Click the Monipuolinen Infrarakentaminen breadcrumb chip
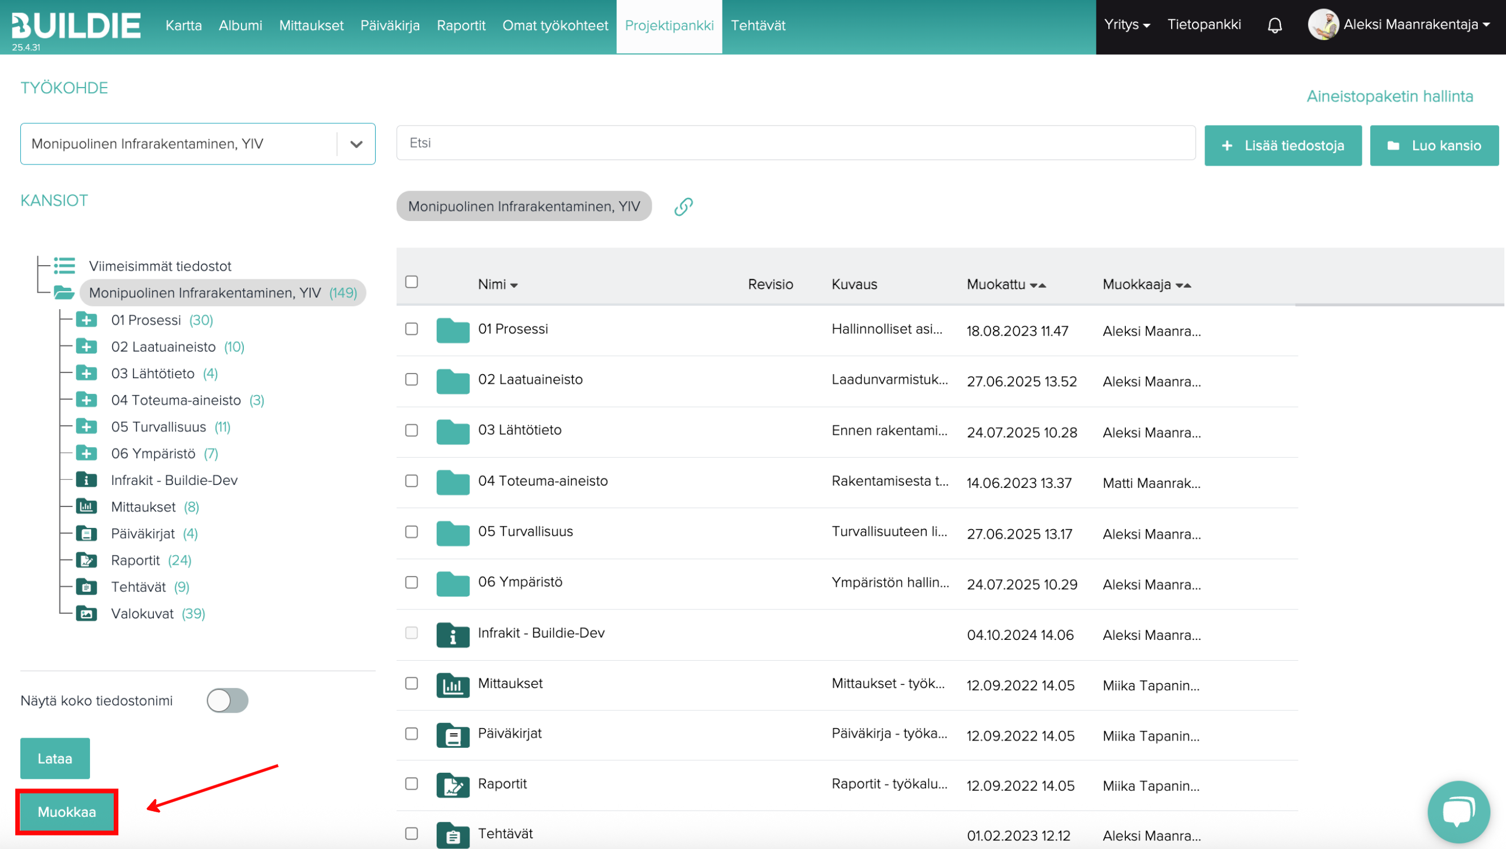This screenshot has height=849, width=1506. [x=524, y=206]
